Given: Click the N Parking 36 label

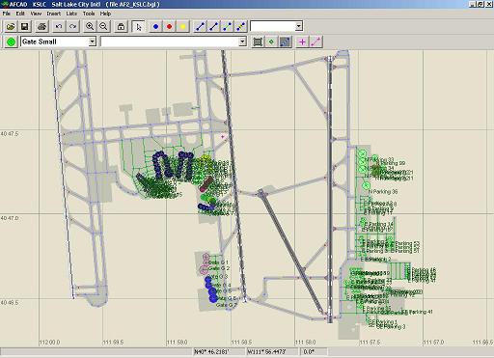Looking at the screenshot, I should point(383,192).
